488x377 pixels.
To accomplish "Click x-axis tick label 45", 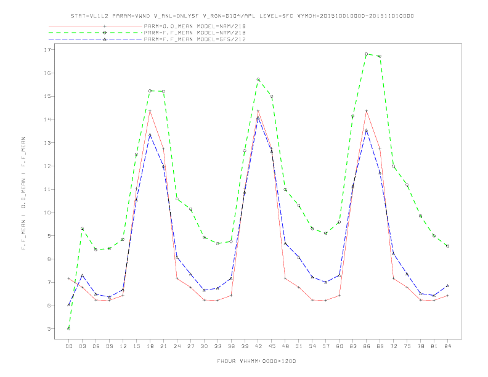I will coord(272,346).
